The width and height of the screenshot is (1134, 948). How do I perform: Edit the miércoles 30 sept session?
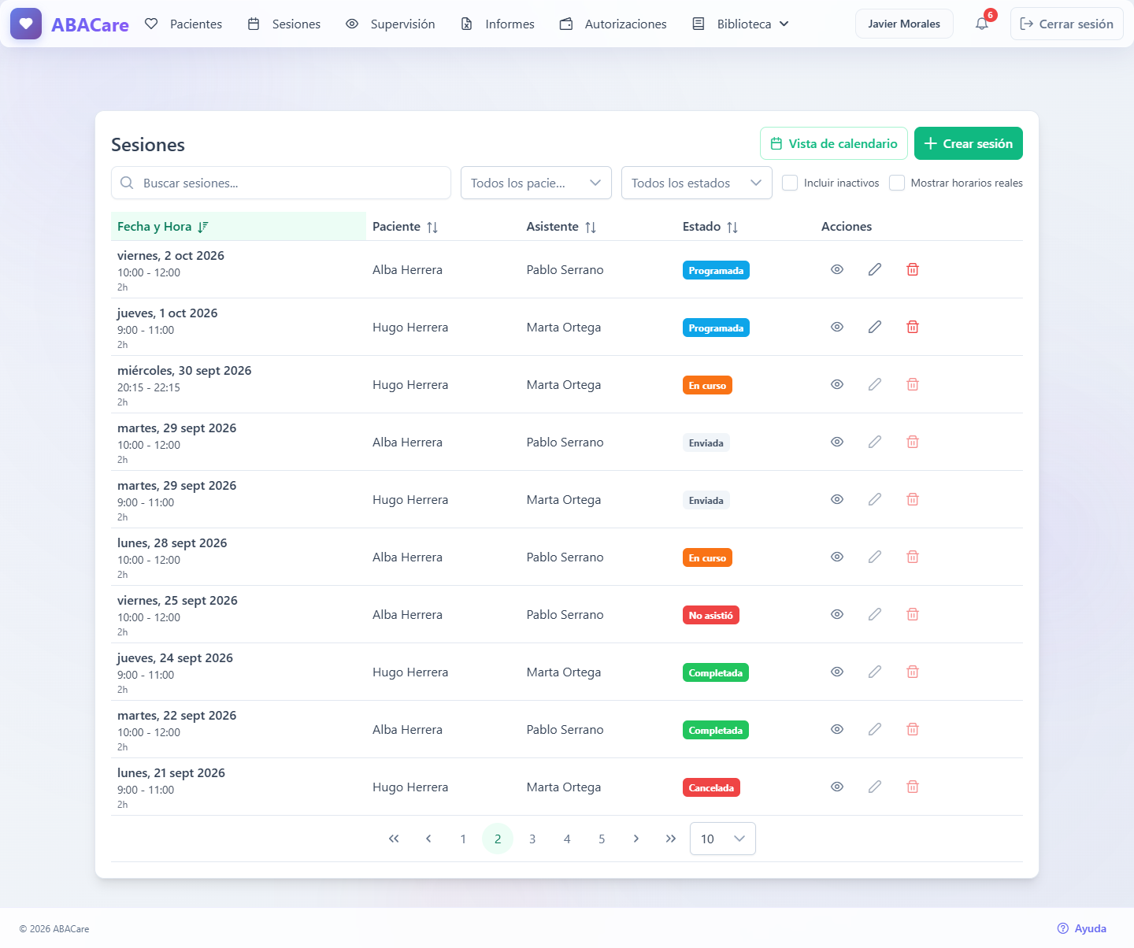click(875, 384)
